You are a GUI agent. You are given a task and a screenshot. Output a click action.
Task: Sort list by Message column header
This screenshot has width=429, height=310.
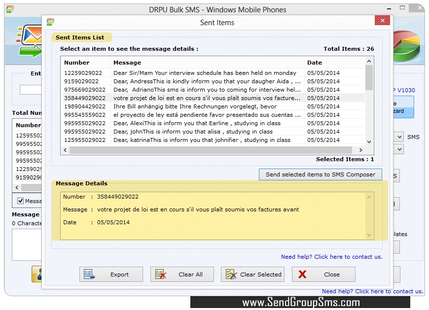[x=207, y=63]
